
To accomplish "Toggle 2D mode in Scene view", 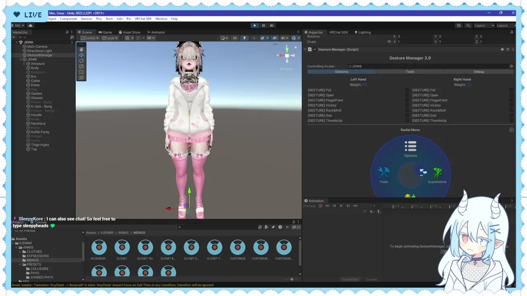I will click(x=235, y=38).
